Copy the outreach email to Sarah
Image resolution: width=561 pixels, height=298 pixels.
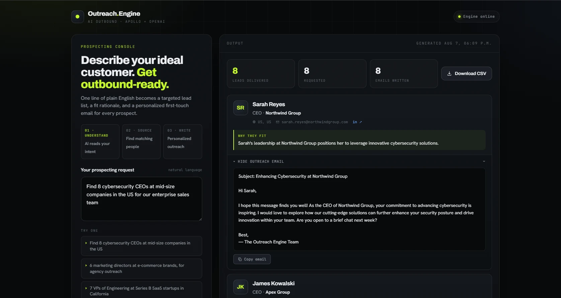(252, 259)
